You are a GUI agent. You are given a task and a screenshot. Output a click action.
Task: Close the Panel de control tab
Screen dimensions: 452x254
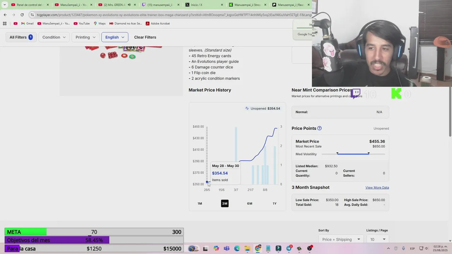coord(48,5)
